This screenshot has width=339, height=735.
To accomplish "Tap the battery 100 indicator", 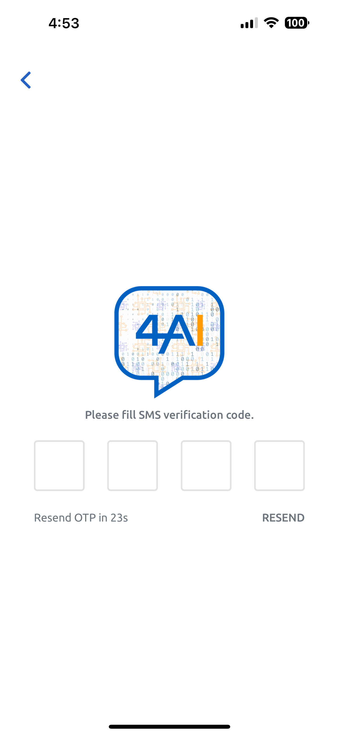I will point(297,23).
